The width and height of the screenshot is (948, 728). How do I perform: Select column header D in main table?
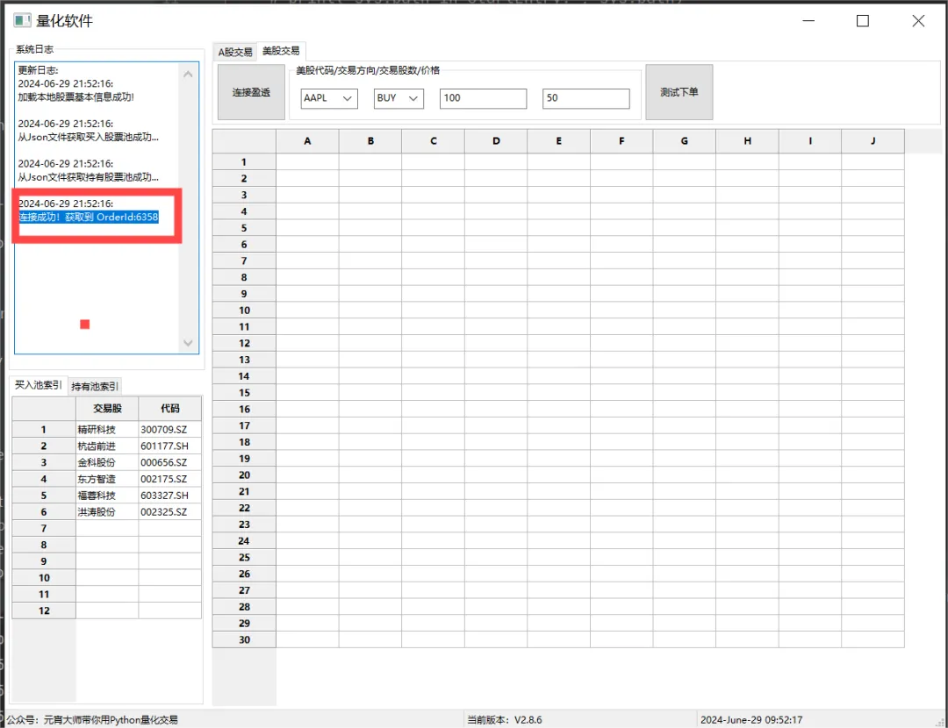pyautogui.click(x=496, y=140)
